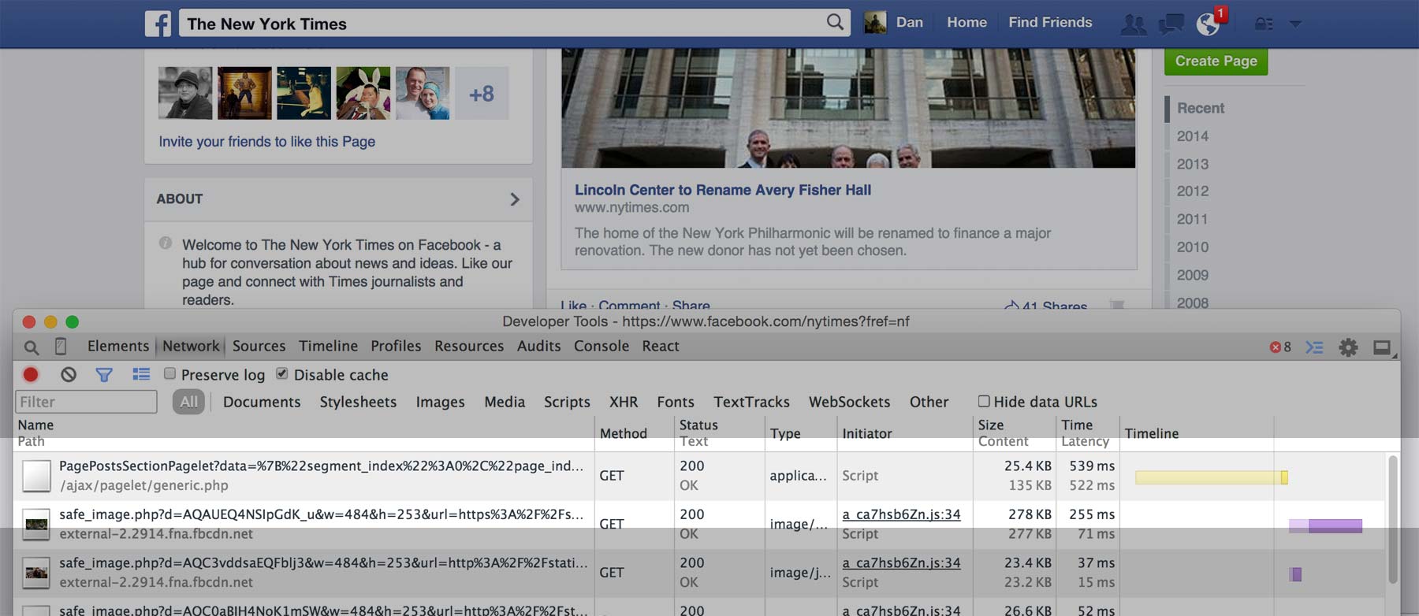Filter by Other requests

point(929,402)
